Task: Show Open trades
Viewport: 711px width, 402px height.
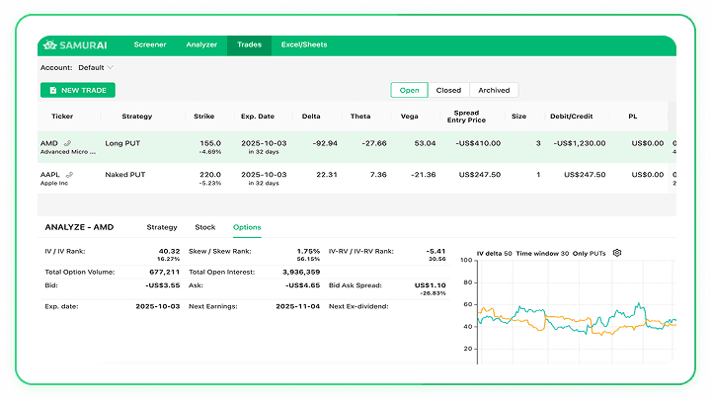Action: pyautogui.click(x=409, y=90)
